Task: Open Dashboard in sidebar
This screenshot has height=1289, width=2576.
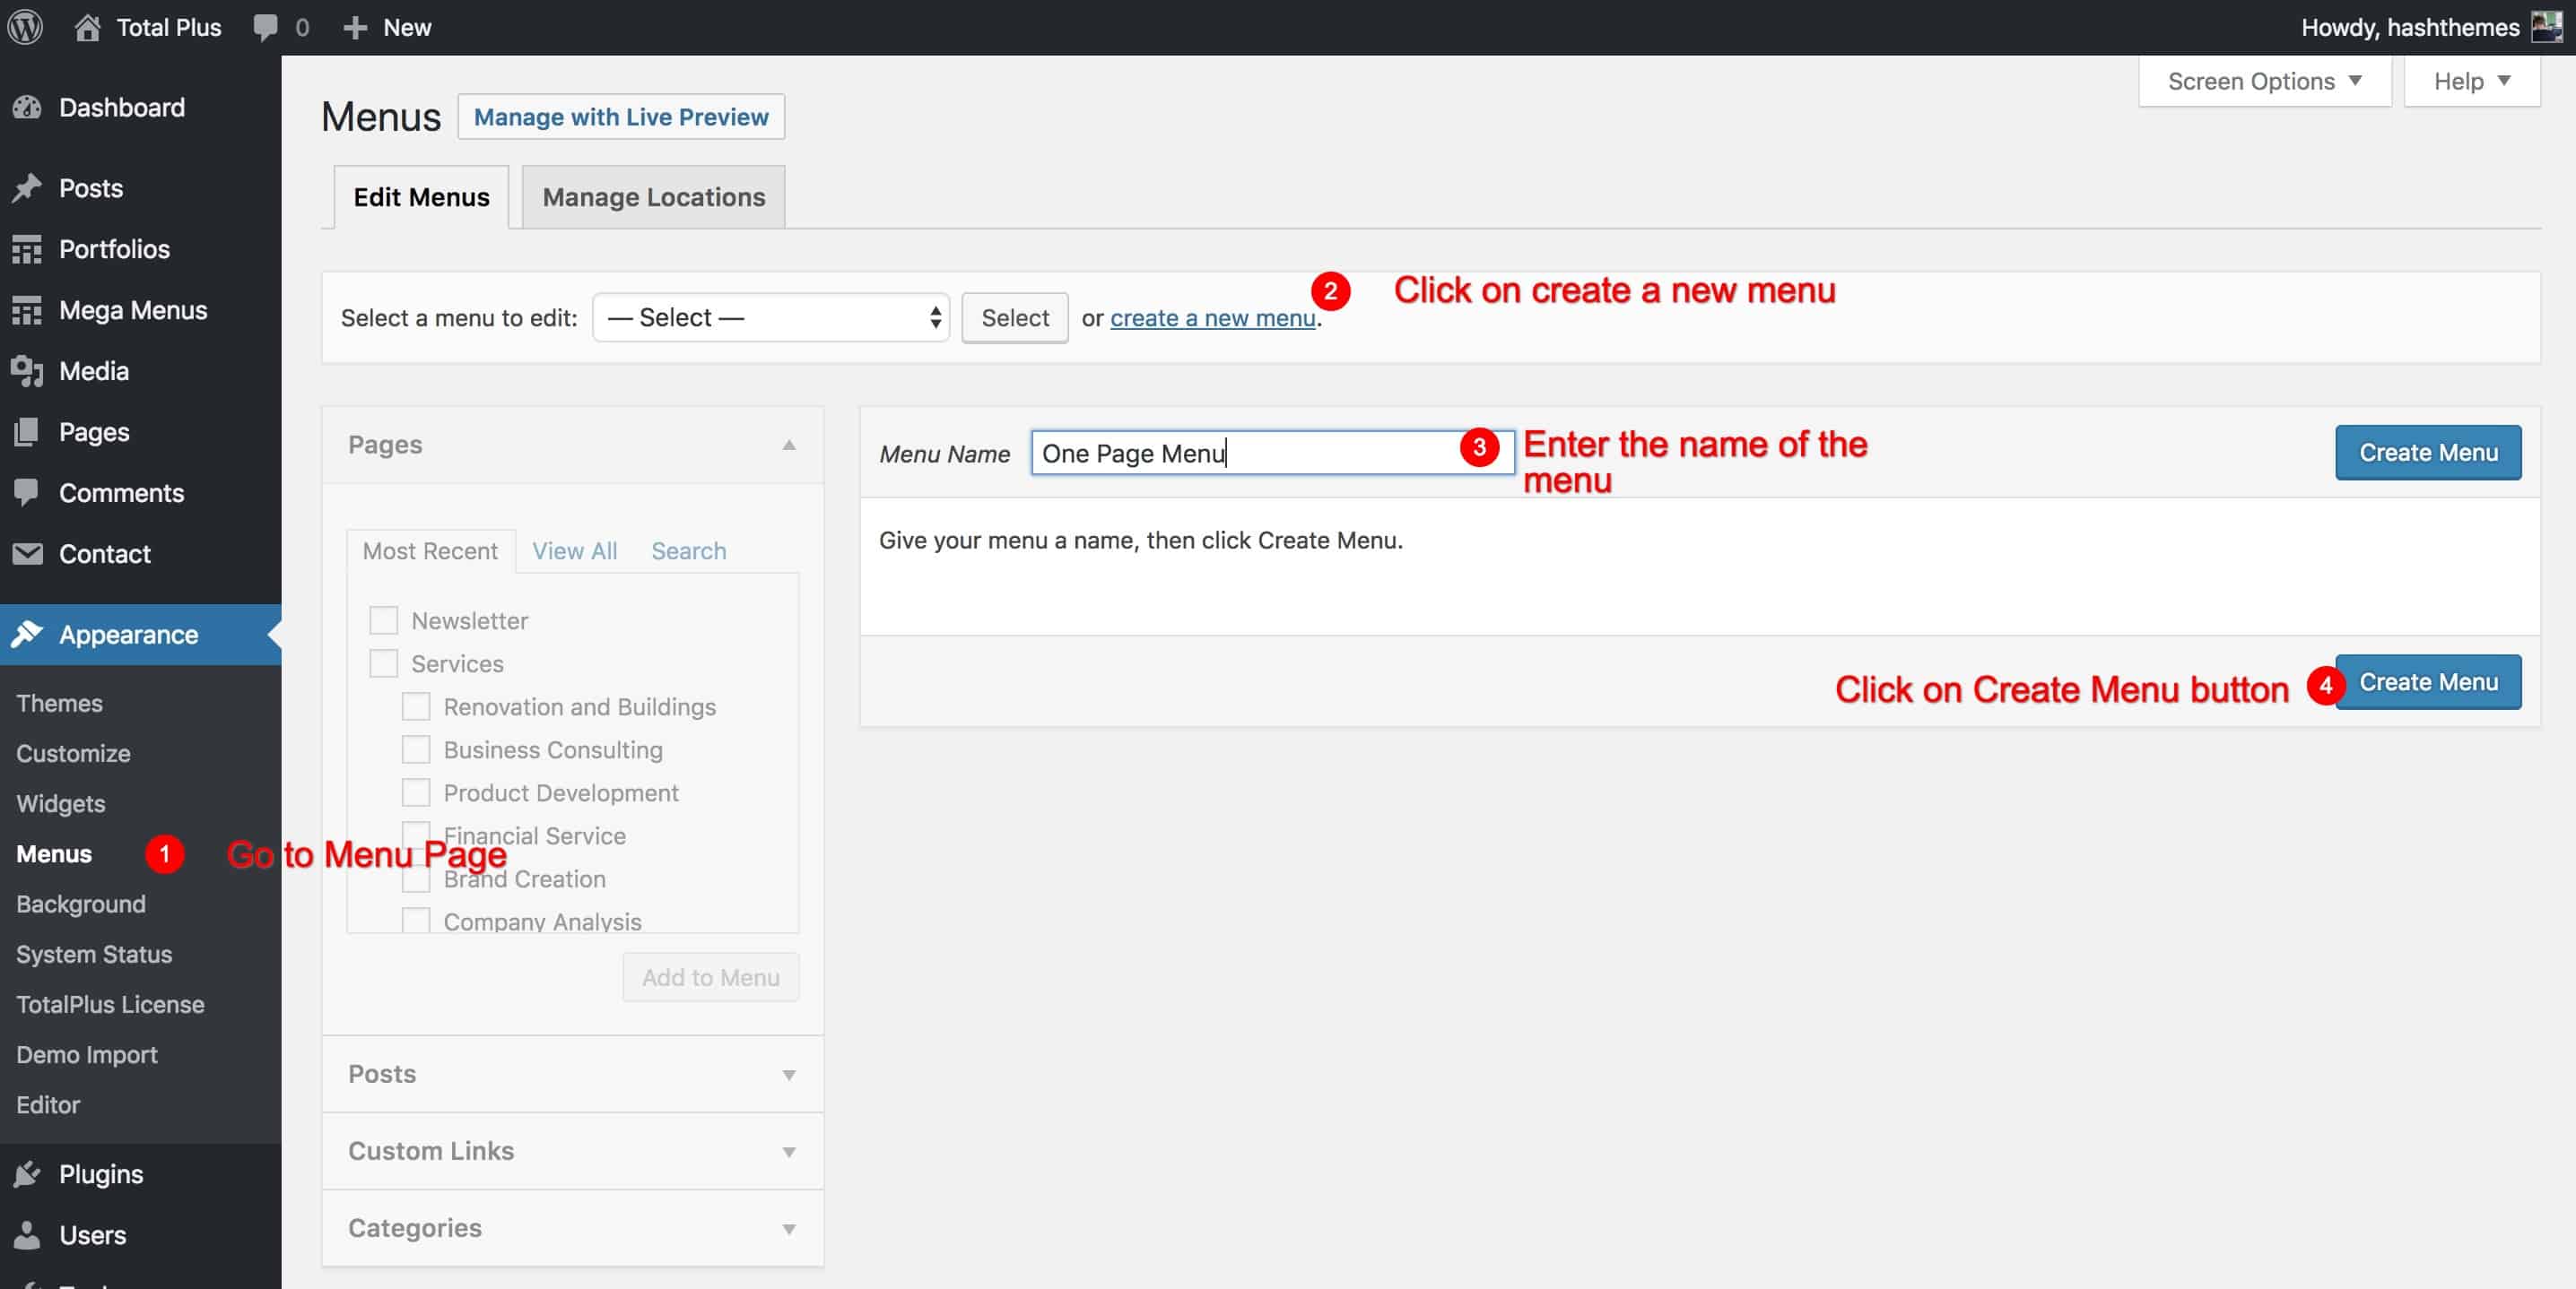Action: [x=122, y=107]
